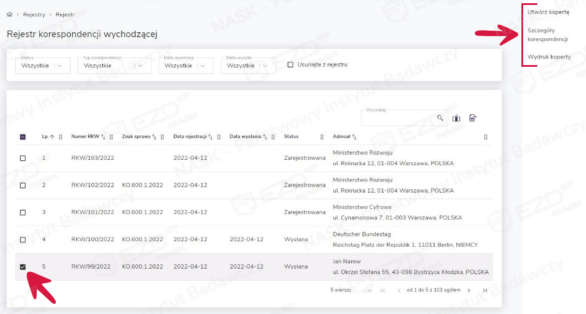Select the row checkbox for RKW/103/2022
Image resolution: width=586 pixels, height=314 pixels.
tap(22, 158)
